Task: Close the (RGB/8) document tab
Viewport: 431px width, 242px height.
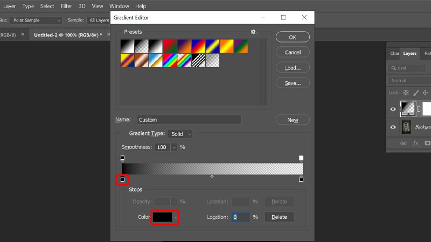Action: point(23,34)
